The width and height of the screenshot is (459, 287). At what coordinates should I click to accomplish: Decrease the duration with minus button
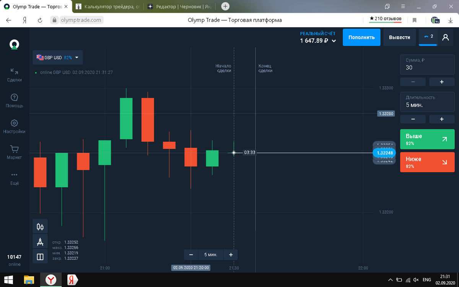pos(413,119)
